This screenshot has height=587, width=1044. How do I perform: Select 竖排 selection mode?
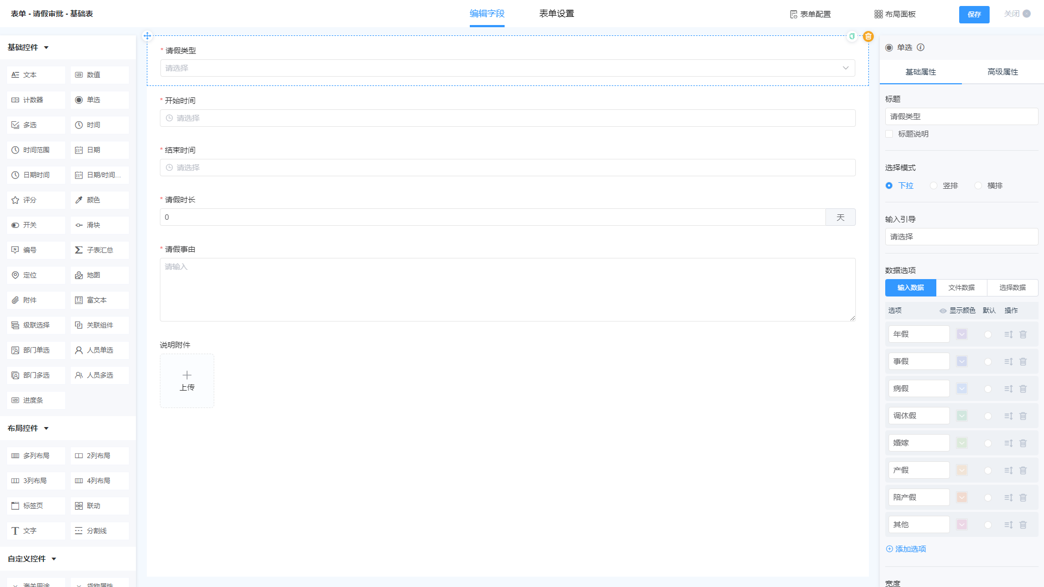point(934,186)
